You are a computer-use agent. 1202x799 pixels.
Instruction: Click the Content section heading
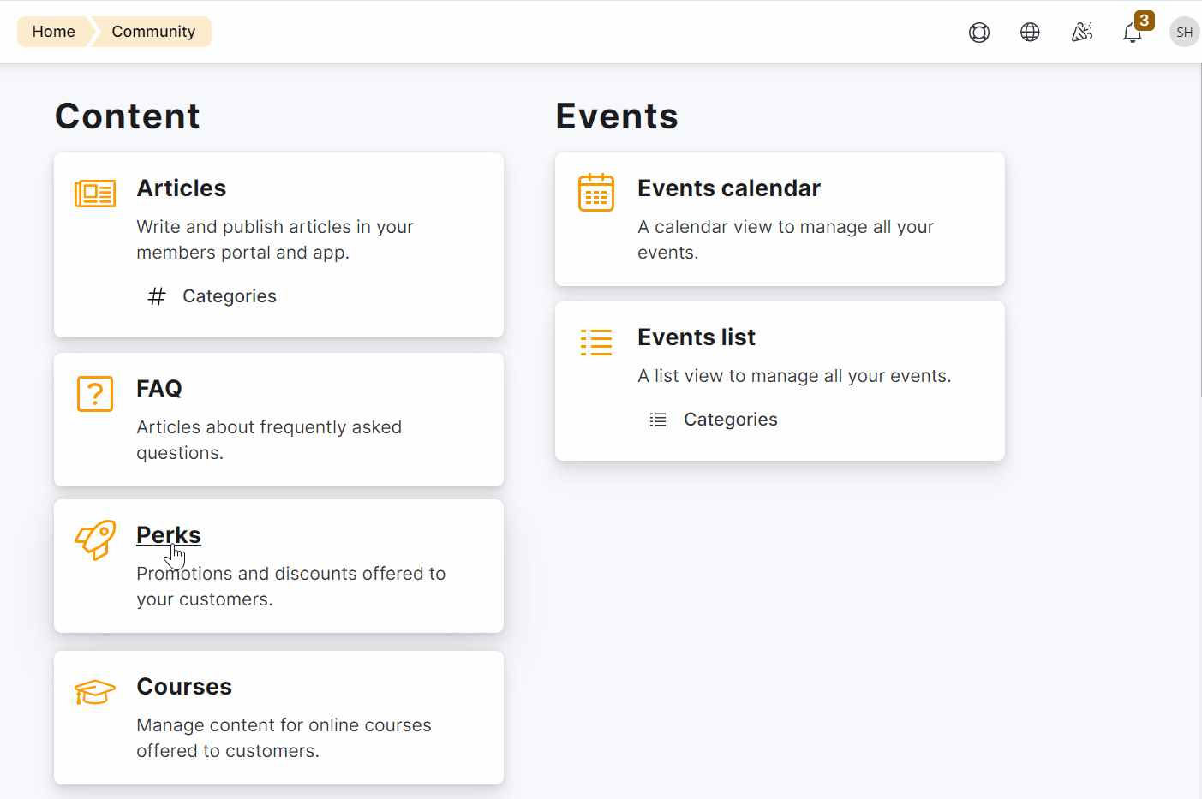point(128,116)
